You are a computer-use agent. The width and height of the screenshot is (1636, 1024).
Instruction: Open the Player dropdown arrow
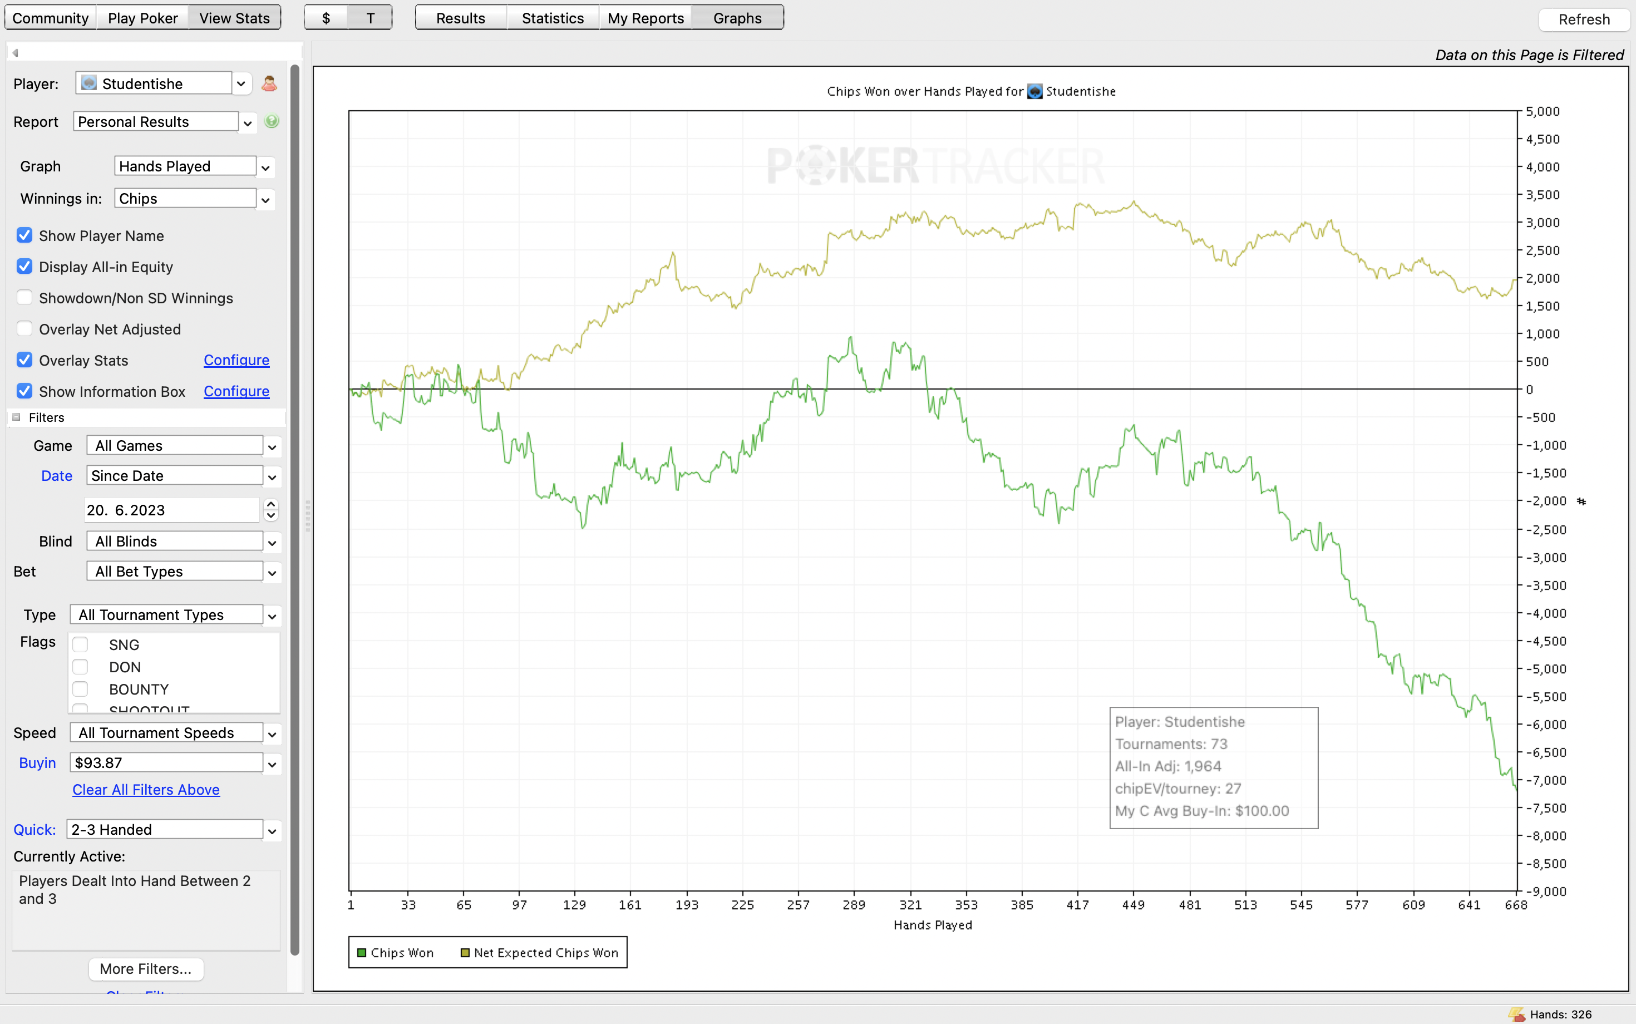point(241,83)
